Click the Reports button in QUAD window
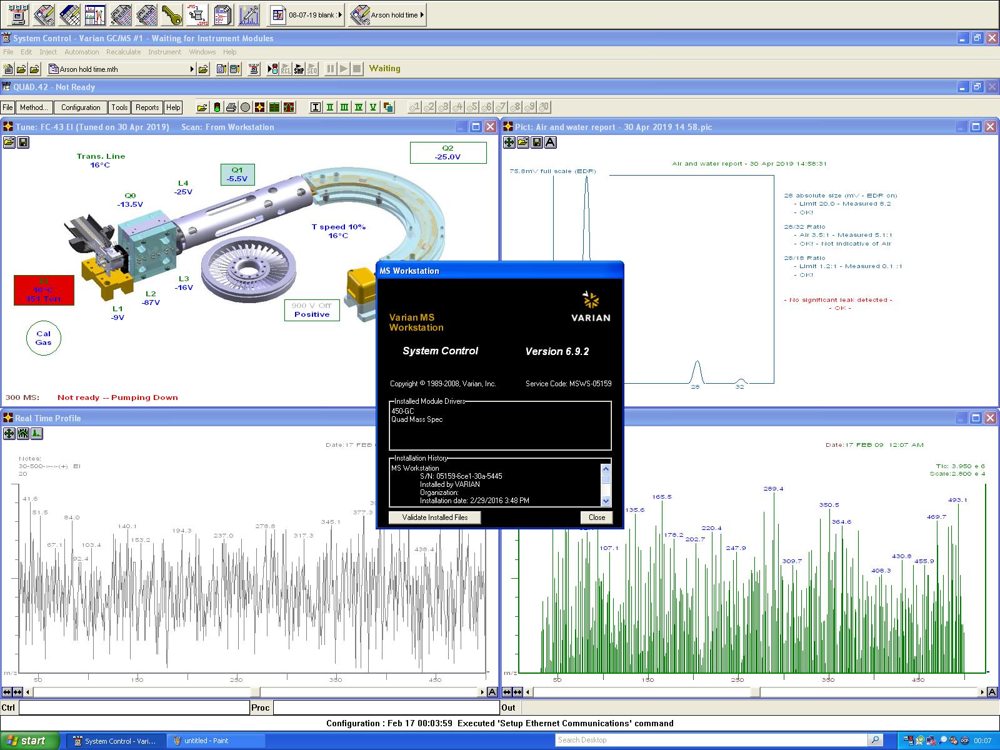1000x750 pixels. pyautogui.click(x=147, y=107)
